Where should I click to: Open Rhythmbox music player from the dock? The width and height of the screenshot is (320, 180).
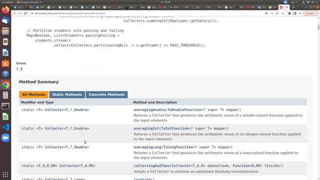pyautogui.click(x=5, y=42)
